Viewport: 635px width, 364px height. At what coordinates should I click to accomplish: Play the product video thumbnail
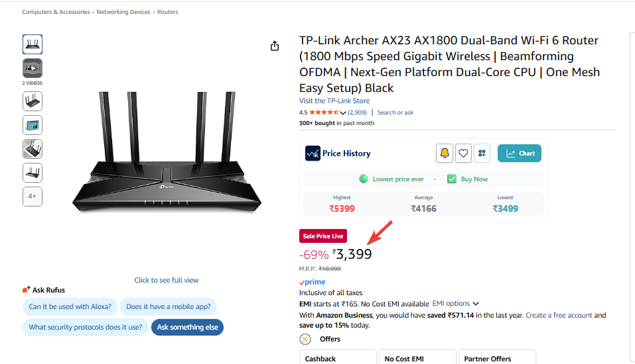click(x=33, y=68)
